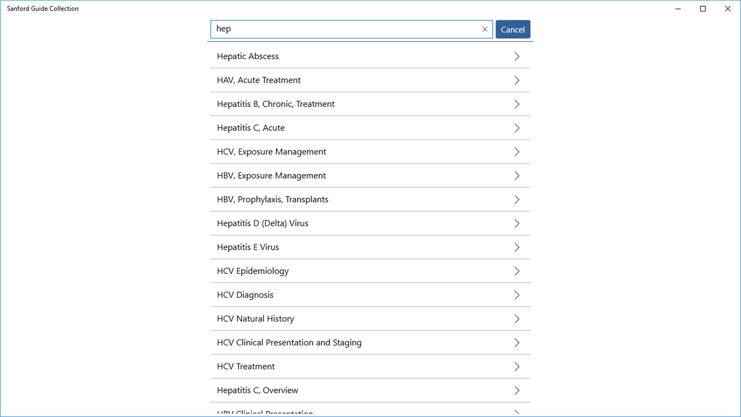Expand the Hepatitis C, Acute arrow

click(x=516, y=128)
